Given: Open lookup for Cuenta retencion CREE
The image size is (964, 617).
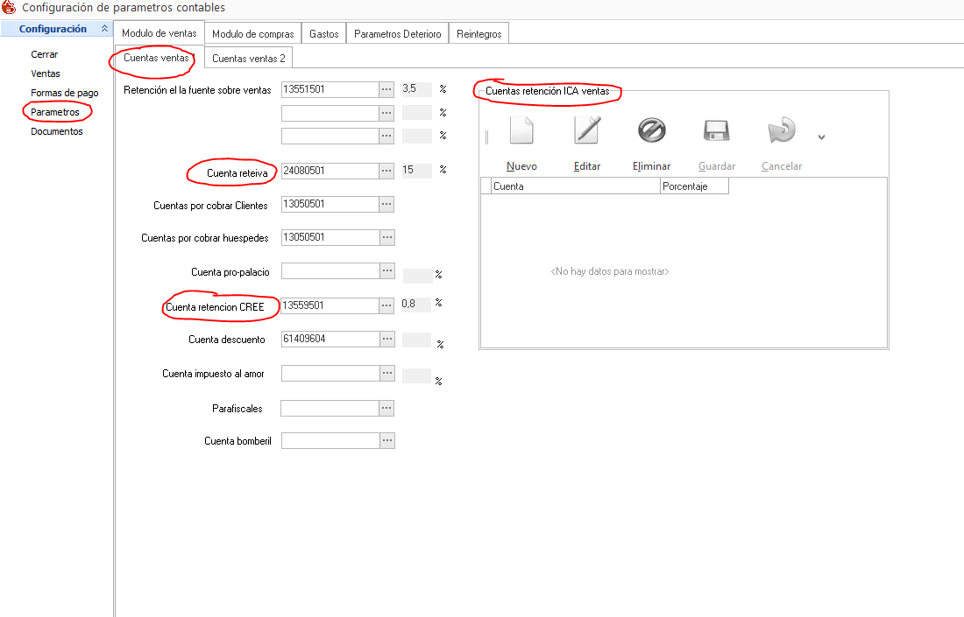Looking at the screenshot, I should coord(386,305).
